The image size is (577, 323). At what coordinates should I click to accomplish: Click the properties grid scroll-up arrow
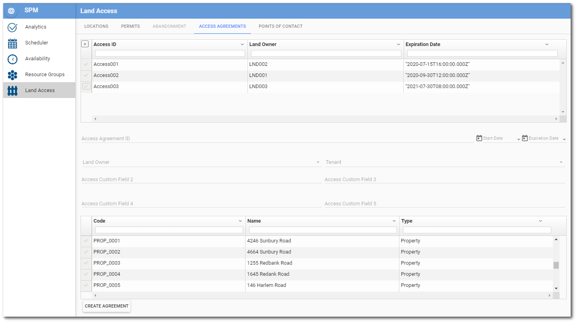coord(556,239)
